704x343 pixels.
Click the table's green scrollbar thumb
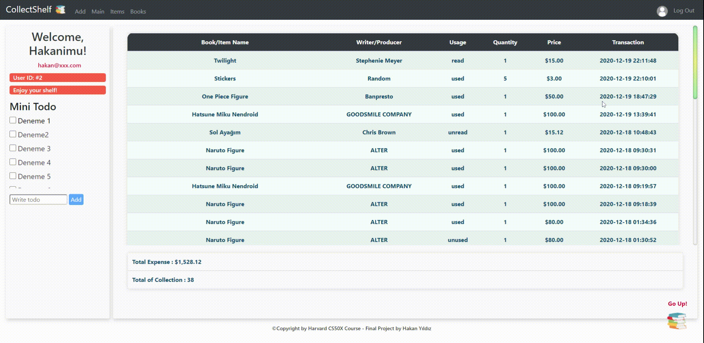(695, 62)
